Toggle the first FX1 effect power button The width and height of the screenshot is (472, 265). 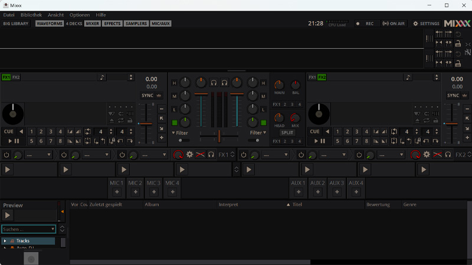[x=7, y=155]
